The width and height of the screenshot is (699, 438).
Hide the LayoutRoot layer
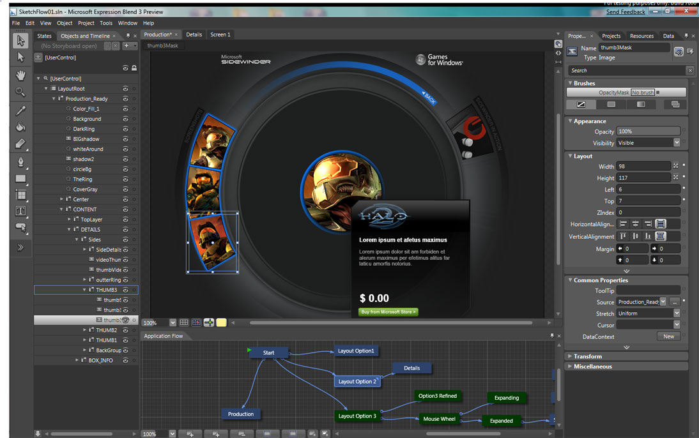coord(125,89)
